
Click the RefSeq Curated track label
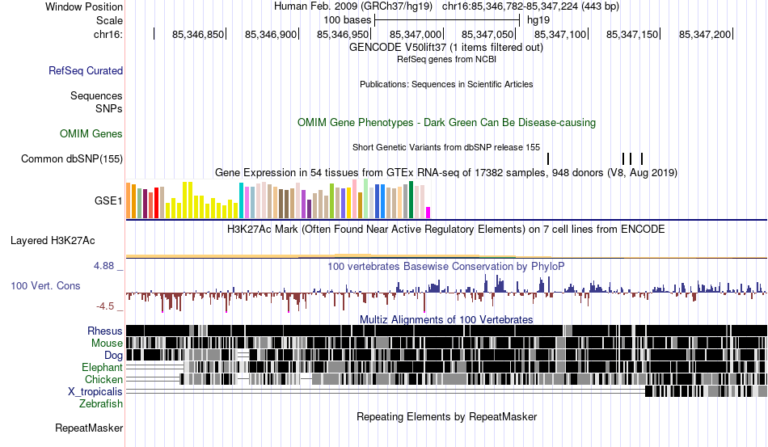pyautogui.click(x=86, y=70)
